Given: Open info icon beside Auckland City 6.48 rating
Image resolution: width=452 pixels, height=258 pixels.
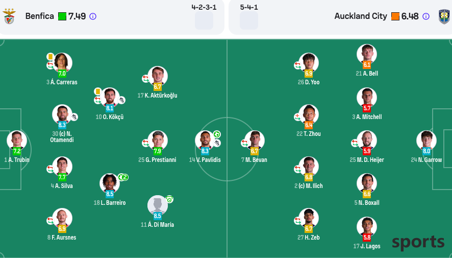Looking at the screenshot, I should click(x=426, y=16).
